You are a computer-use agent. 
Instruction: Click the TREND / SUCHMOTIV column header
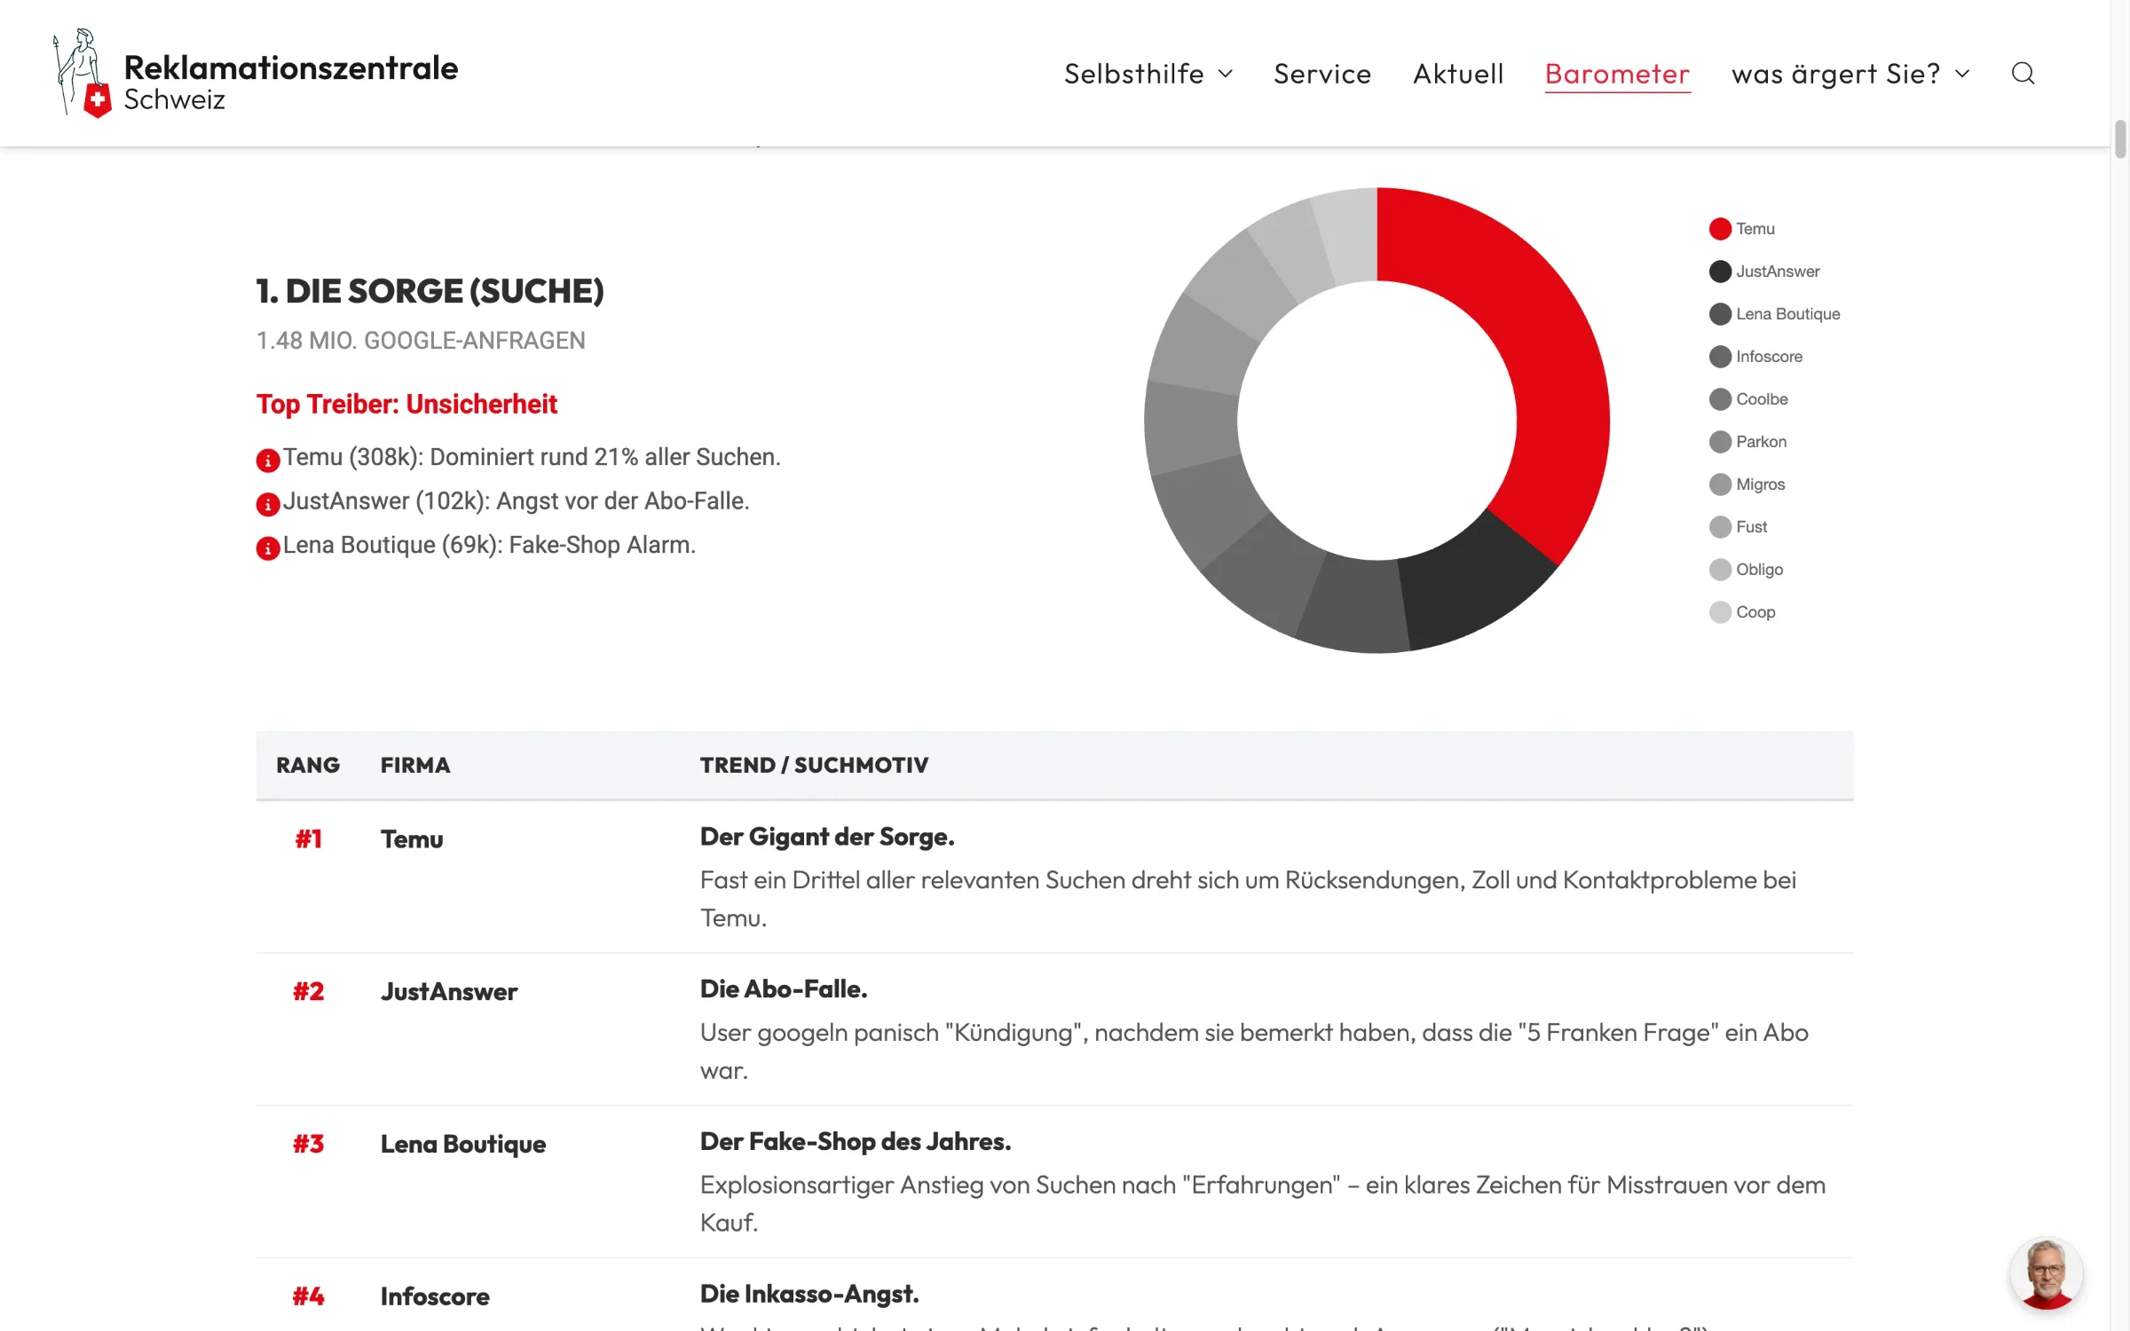click(x=814, y=765)
